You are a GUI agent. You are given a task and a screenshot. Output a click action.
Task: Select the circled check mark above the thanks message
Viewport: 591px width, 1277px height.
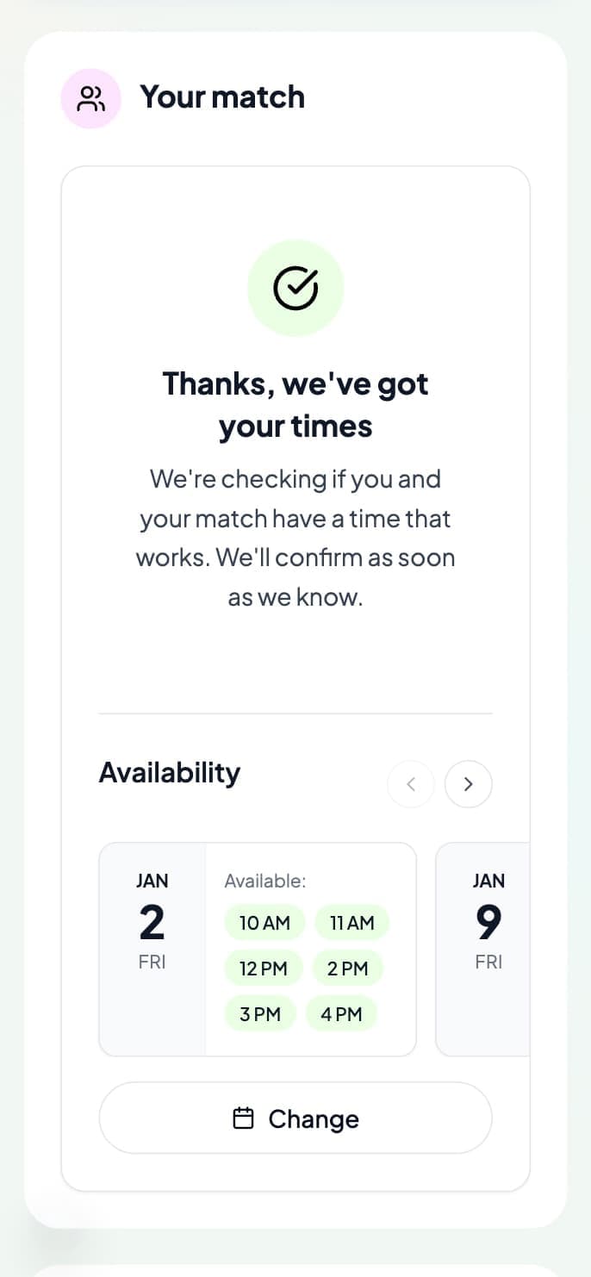tap(295, 287)
